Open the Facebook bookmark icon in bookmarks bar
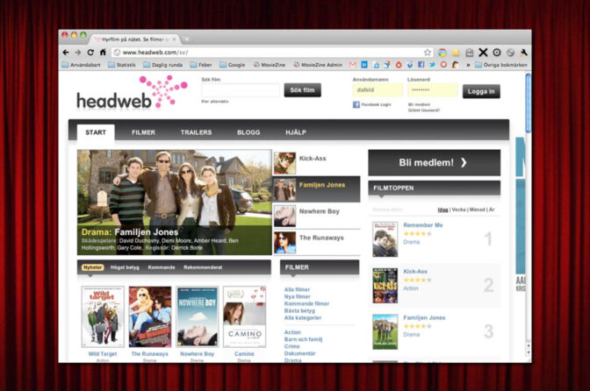 tap(421, 65)
